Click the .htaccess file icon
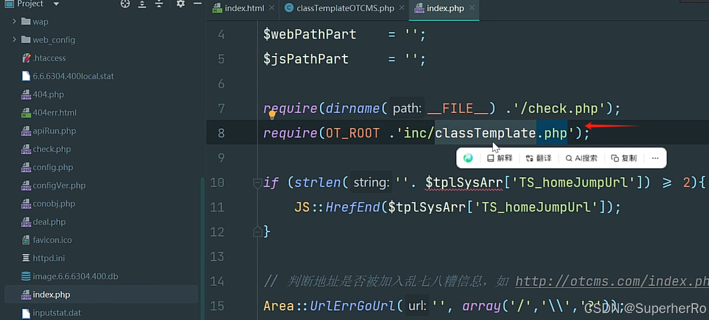The width and height of the screenshot is (709, 320). coord(25,58)
